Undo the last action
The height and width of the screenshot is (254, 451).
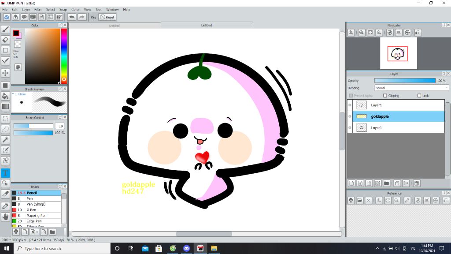(x=72, y=17)
